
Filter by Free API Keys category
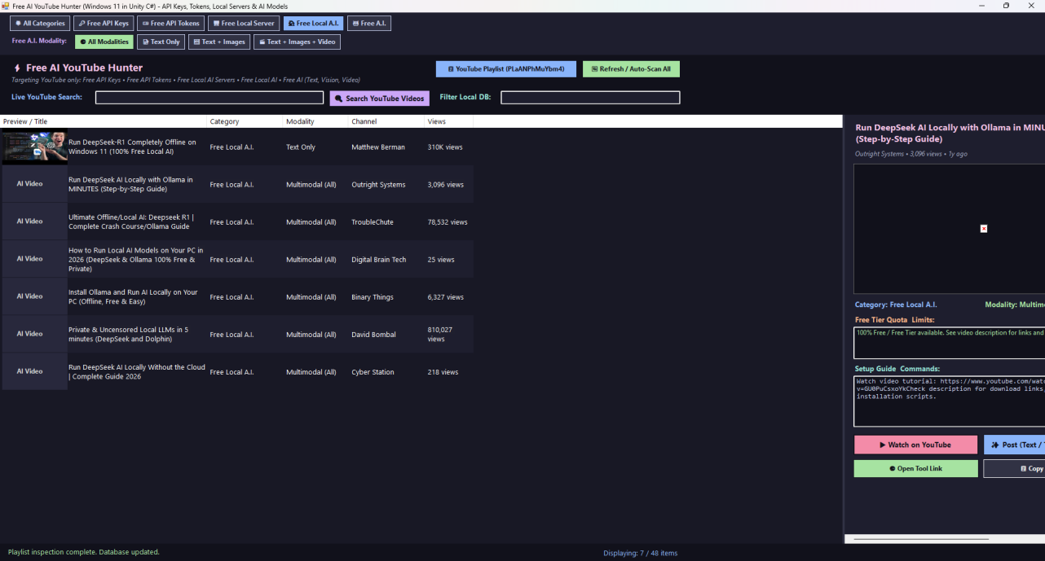click(x=104, y=24)
